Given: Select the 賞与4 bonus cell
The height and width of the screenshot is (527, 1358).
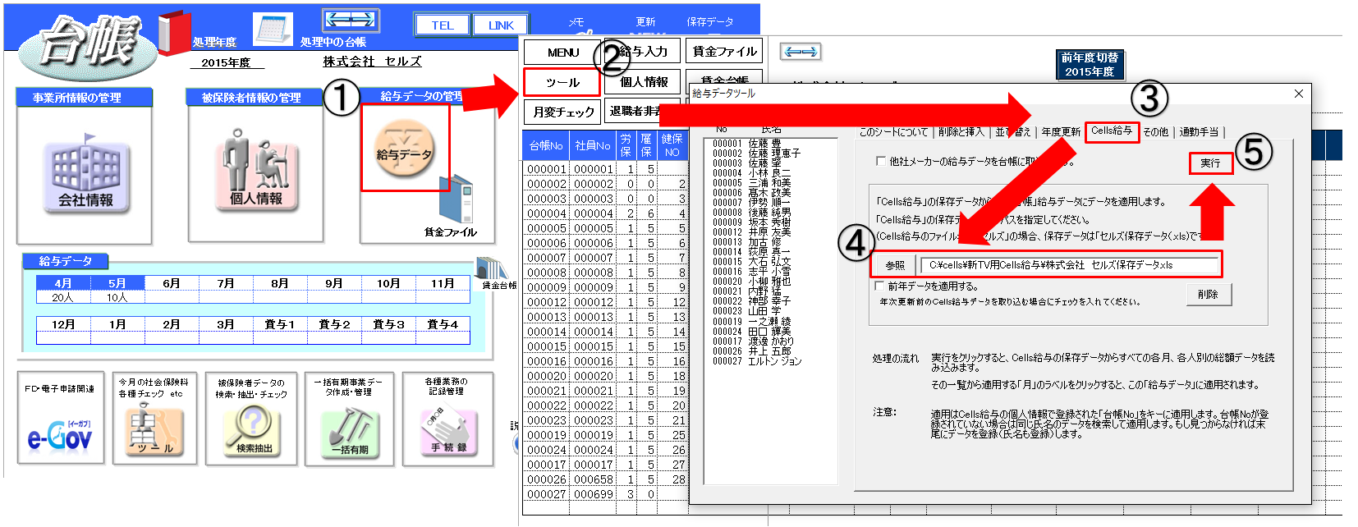Looking at the screenshot, I should 443,324.
